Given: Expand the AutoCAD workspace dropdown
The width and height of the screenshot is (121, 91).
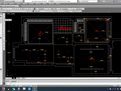Looking at the screenshot, I should [22, 1].
